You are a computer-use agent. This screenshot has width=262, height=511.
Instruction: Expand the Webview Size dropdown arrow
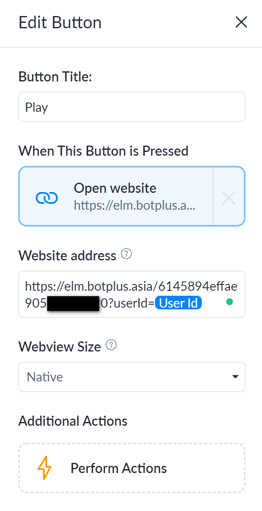(x=235, y=377)
